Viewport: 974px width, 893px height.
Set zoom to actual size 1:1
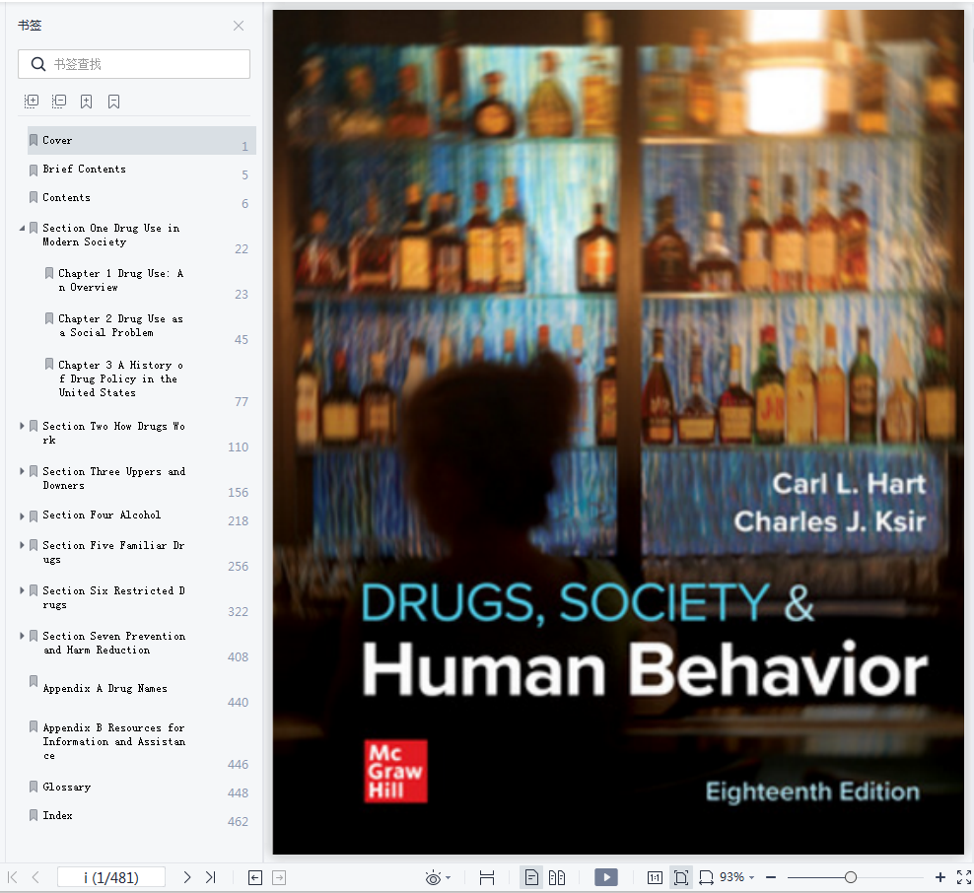[x=655, y=877]
